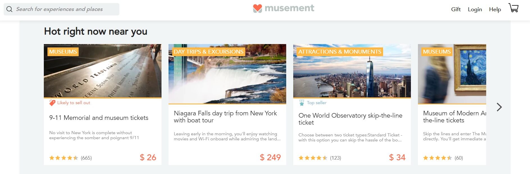This screenshot has height=174, width=530.
Task: Show next carousel items with right chevron
Action: point(499,107)
